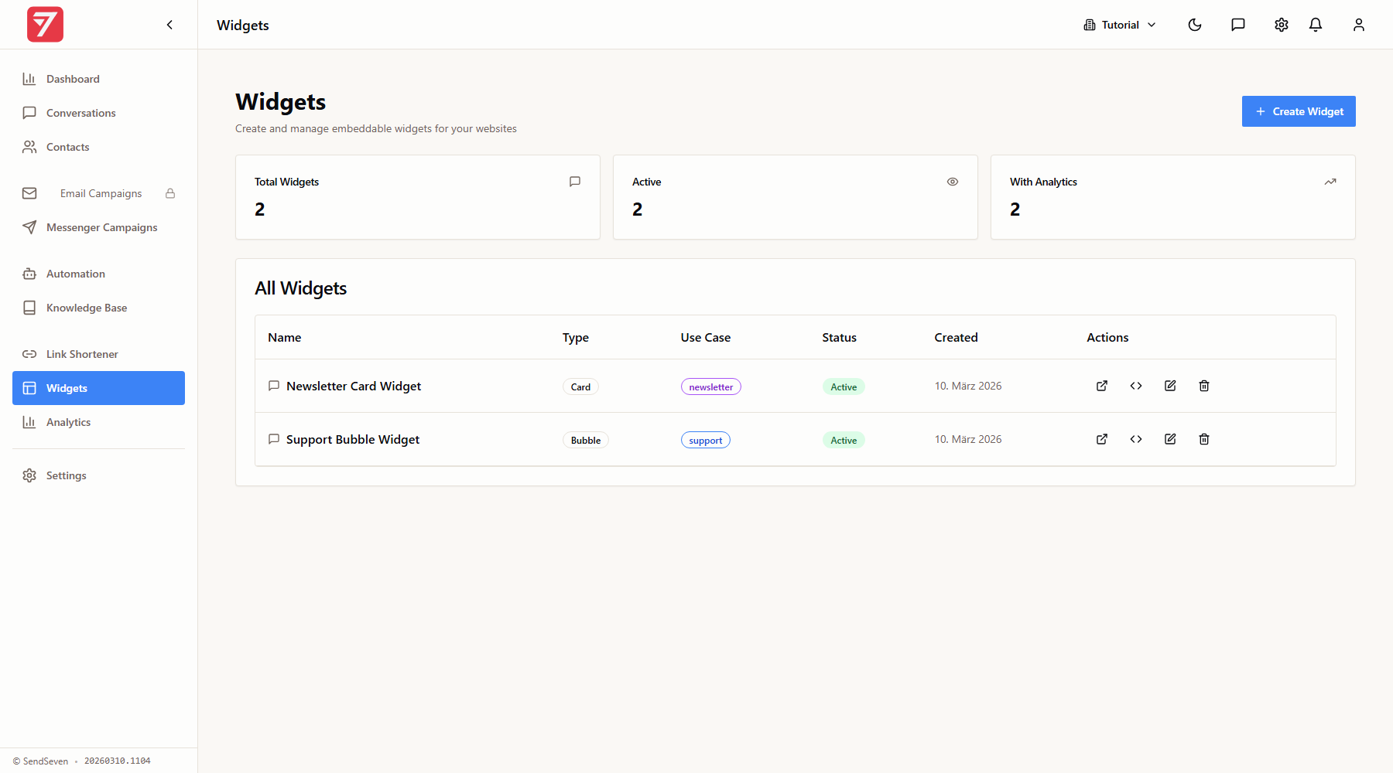Edit the Support Bubble Widget

click(1170, 439)
